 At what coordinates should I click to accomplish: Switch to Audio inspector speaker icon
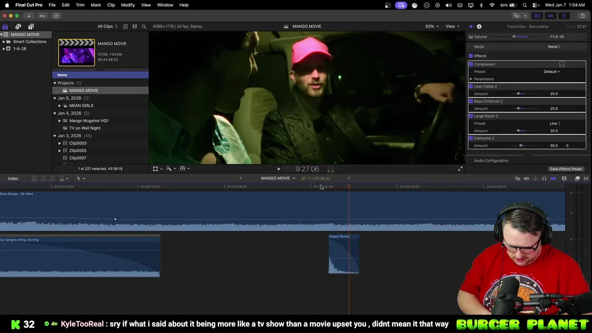[471, 26]
